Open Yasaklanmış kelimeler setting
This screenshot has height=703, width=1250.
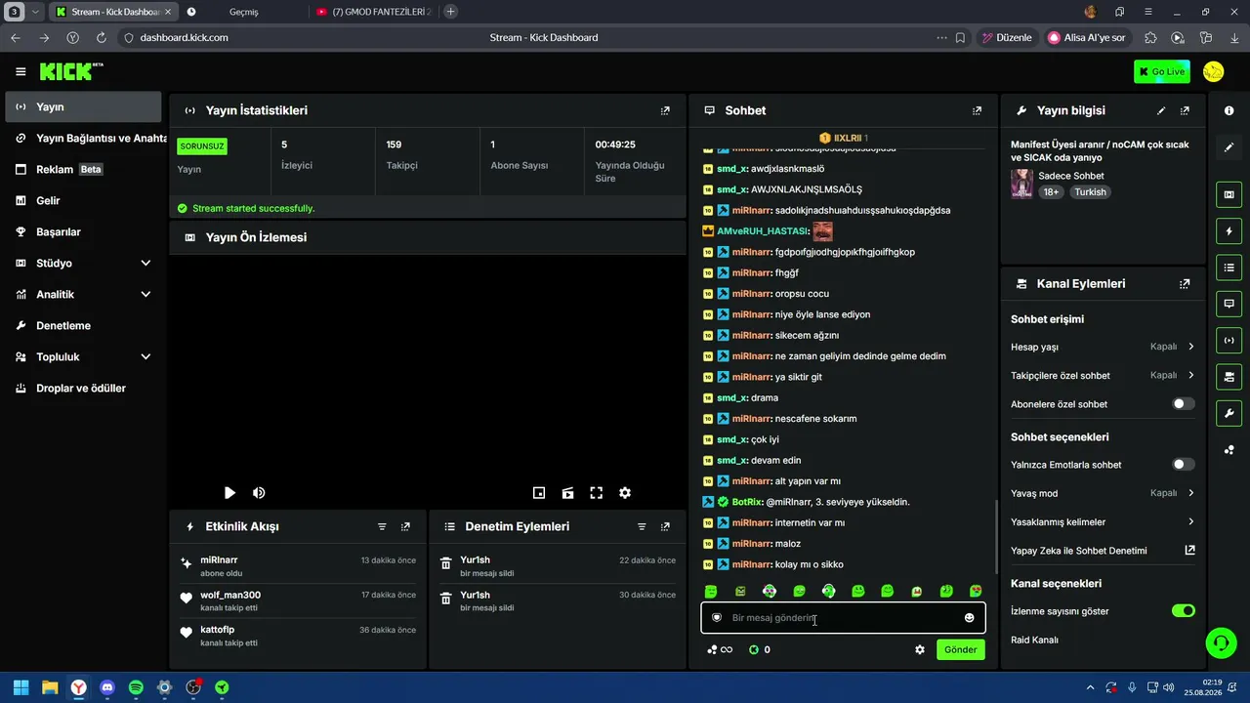[1103, 522]
